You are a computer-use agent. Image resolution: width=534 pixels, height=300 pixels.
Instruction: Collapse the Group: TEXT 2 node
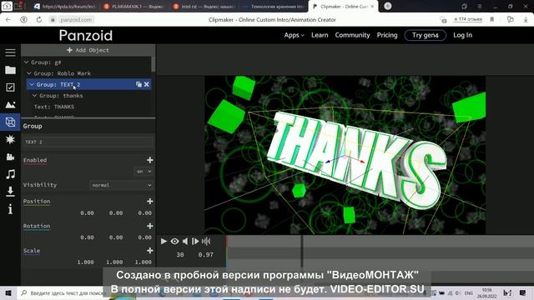32,84
